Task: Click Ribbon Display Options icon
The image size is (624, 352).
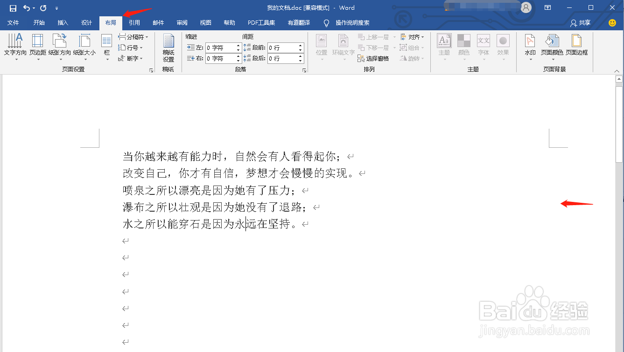Action: [x=548, y=7]
